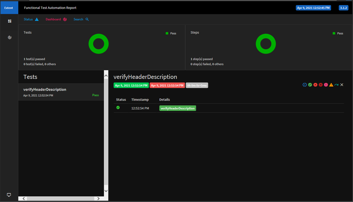This screenshot has width=353, height=202.
Task: Select the orange warning filter icon
Action: [331, 85]
